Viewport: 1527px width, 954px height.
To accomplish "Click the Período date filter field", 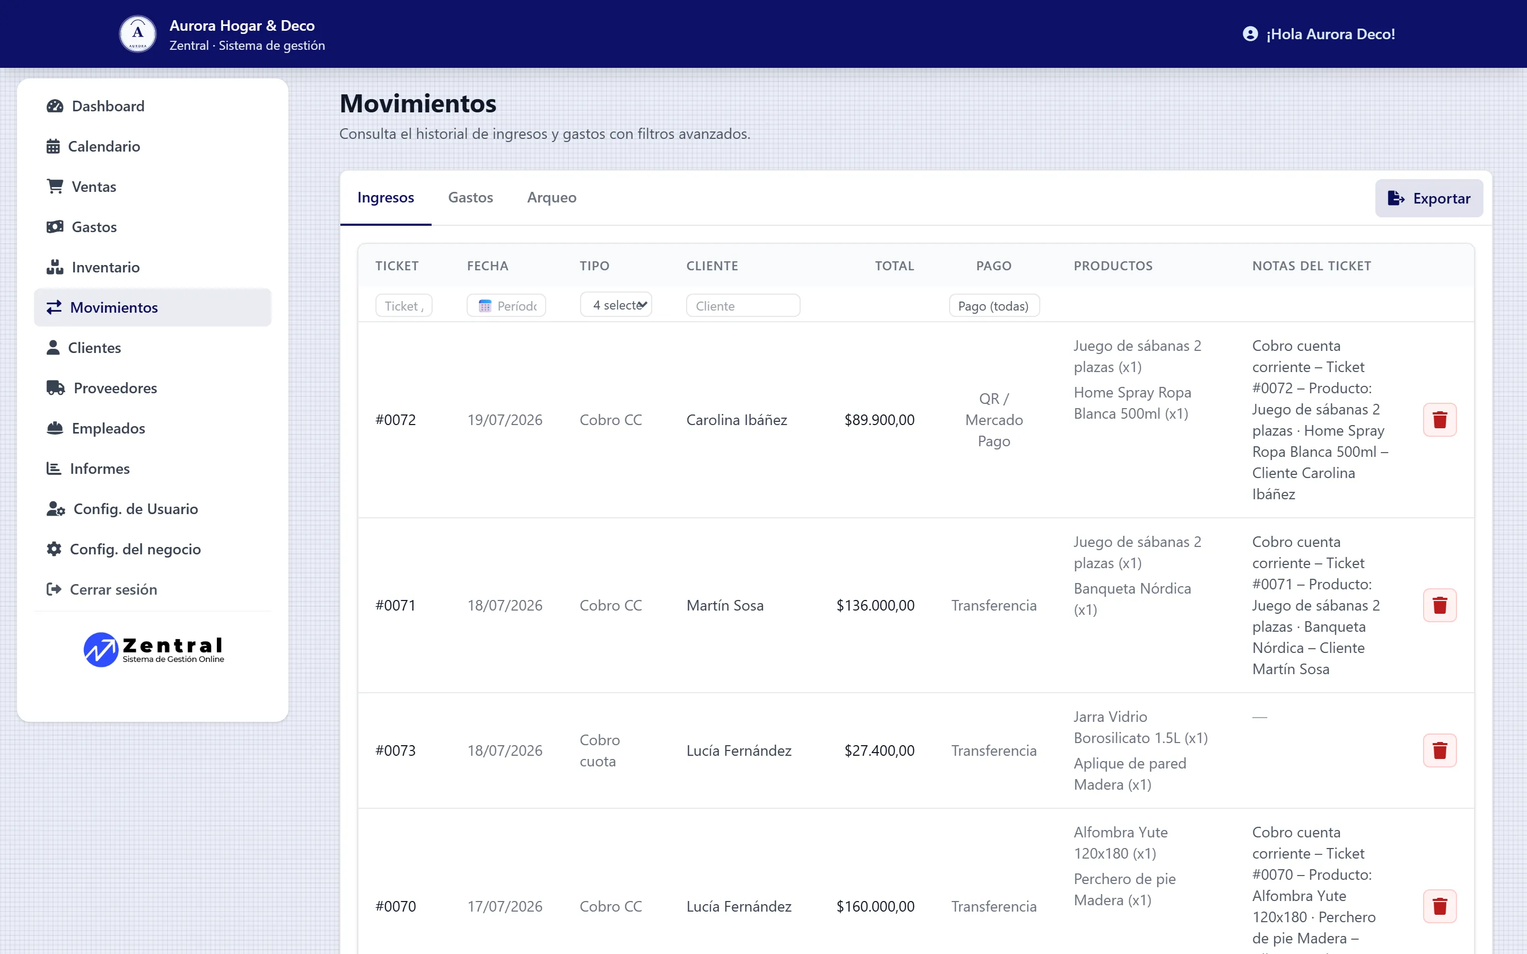I will click(x=506, y=306).
